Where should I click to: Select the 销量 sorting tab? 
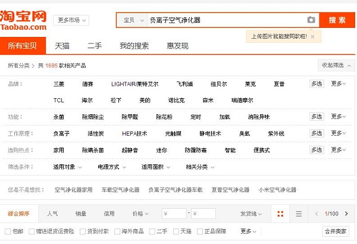pos(81,214)
